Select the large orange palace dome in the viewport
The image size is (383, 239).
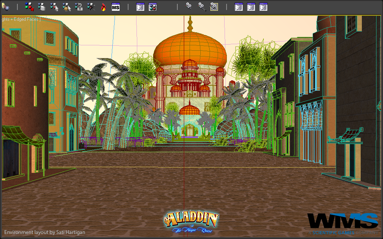click(x=190, y=49)
